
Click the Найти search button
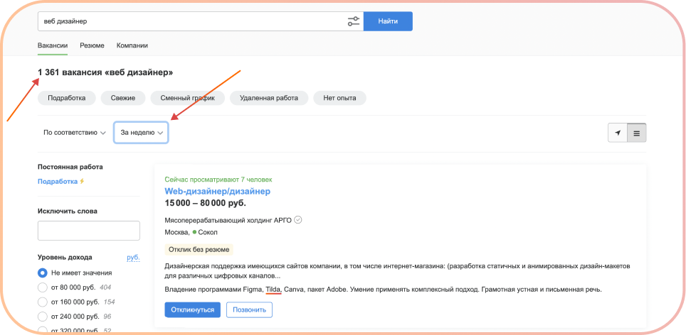(x=388, y=21)
